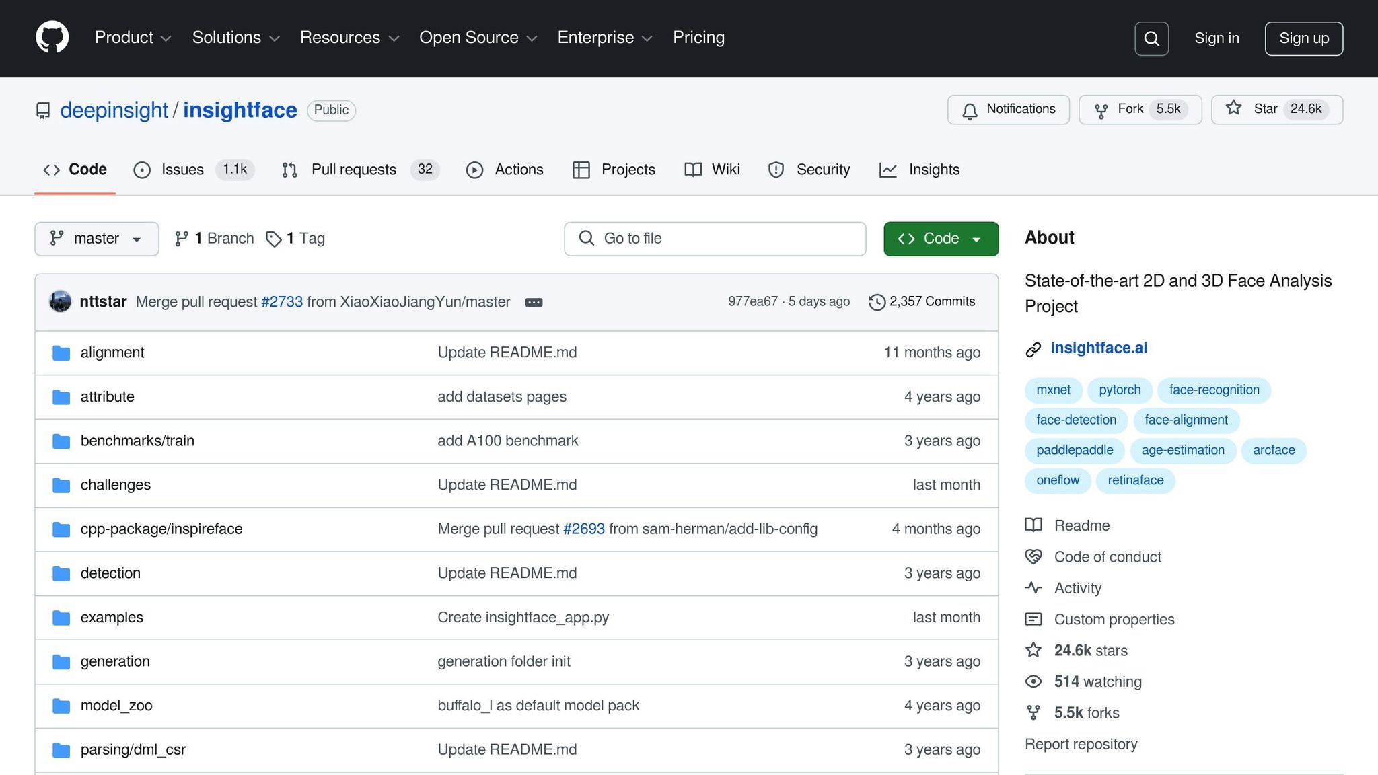This screenshot has height=775, width=1378.
Task: Switch to the Pull requests tab
Action: [360, 170]
